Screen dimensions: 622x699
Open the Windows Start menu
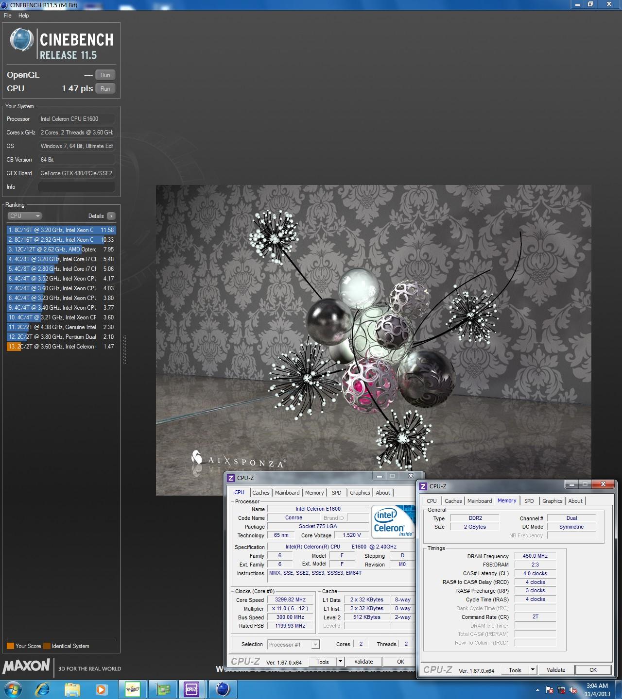coord(13,689)
